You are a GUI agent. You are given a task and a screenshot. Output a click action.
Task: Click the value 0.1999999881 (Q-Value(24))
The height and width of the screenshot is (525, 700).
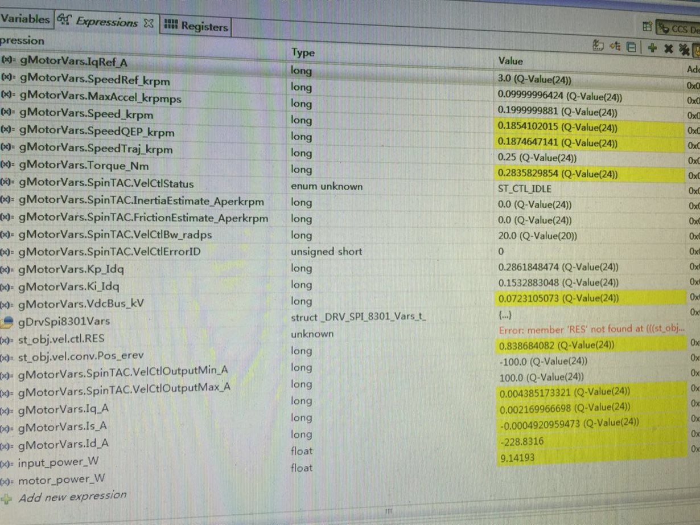pos(558,112)
